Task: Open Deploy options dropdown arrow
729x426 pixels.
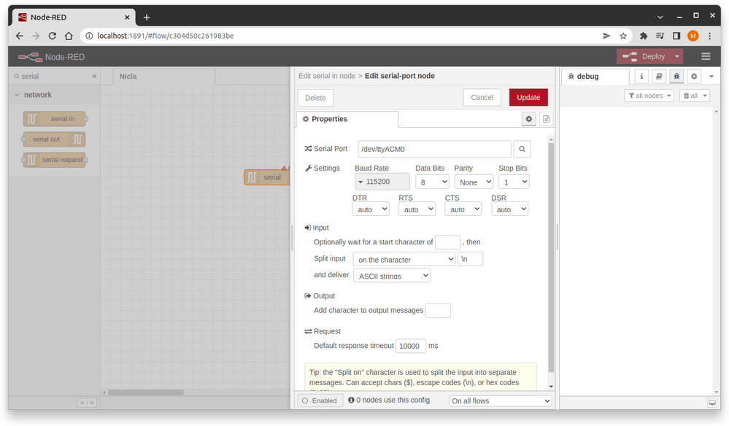Action: coord(677,57)
